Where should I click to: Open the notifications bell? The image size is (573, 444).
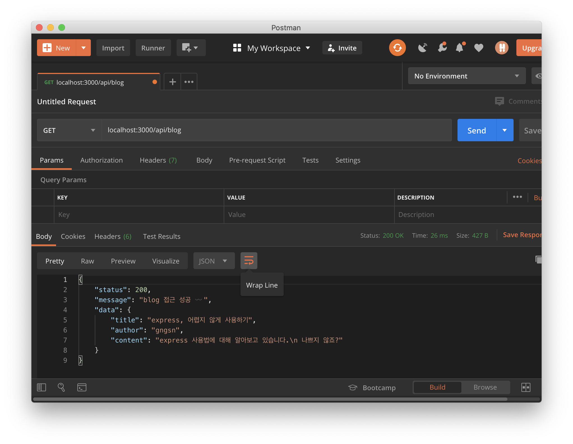click(x=459, y=48)
